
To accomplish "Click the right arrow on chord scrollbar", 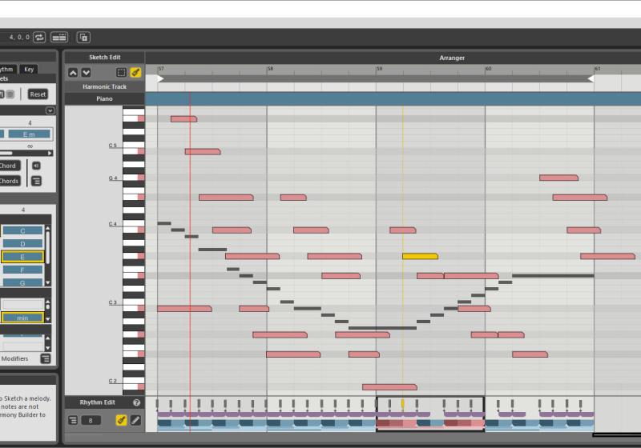I will [50, 153].
